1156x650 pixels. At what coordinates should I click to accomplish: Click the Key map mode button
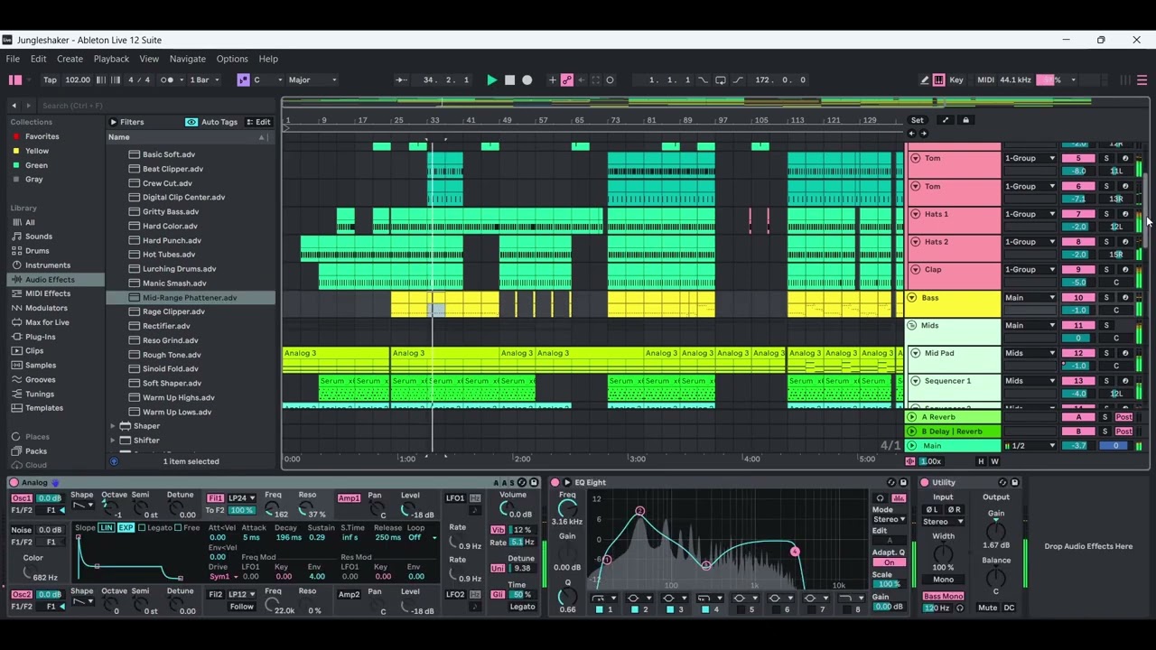coord(956,80)
